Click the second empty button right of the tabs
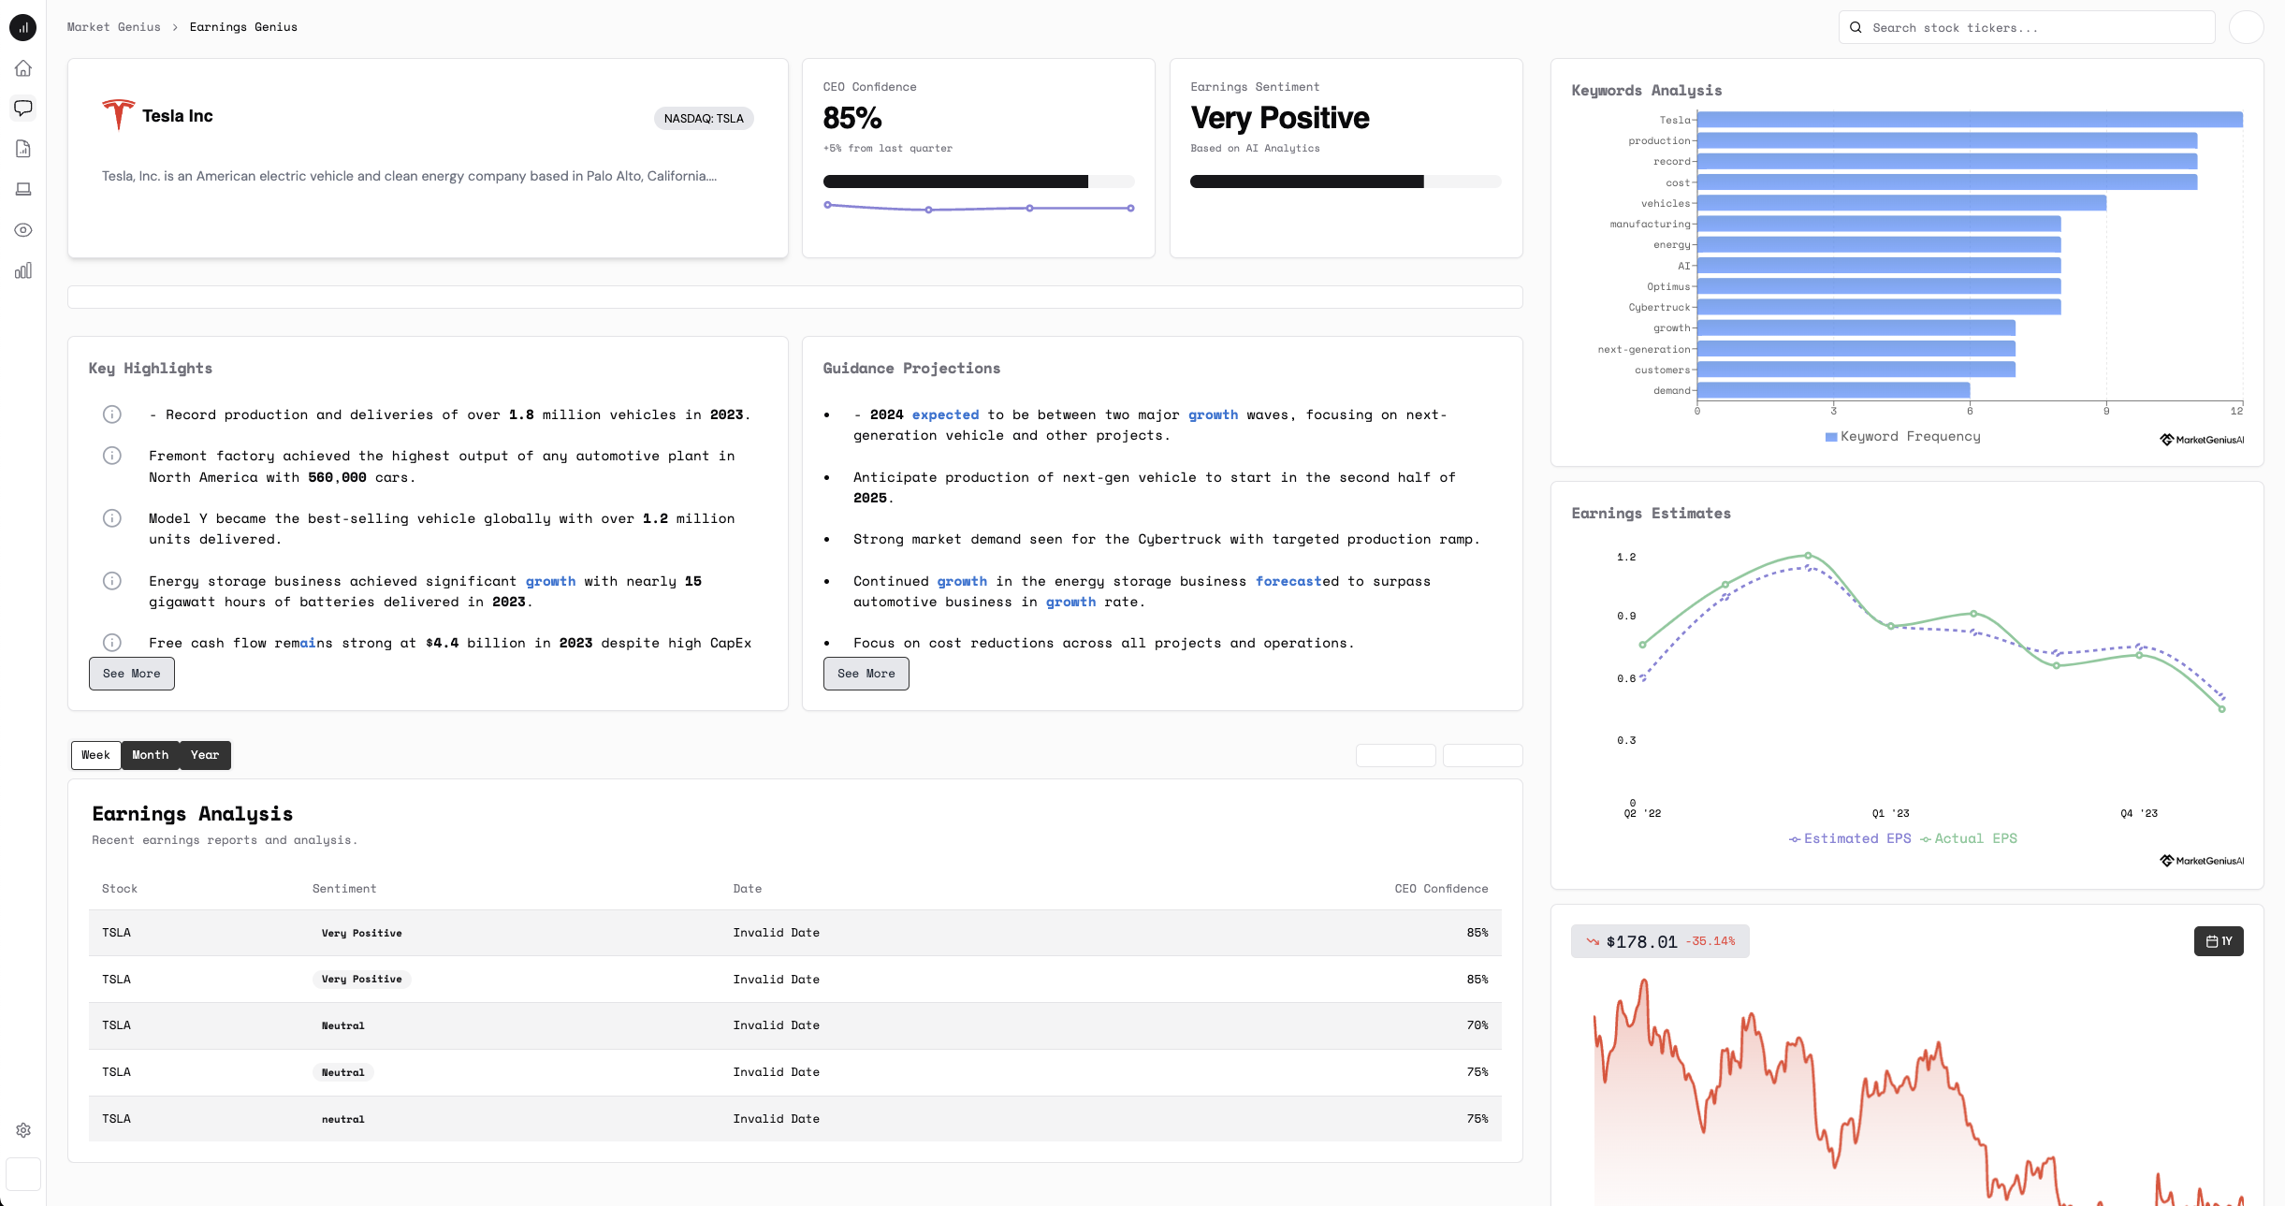 pyautogui.click(x=1482, y=755)
